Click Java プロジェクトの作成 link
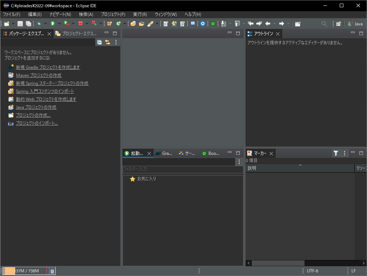367x276 pixels. pos(36,107)
